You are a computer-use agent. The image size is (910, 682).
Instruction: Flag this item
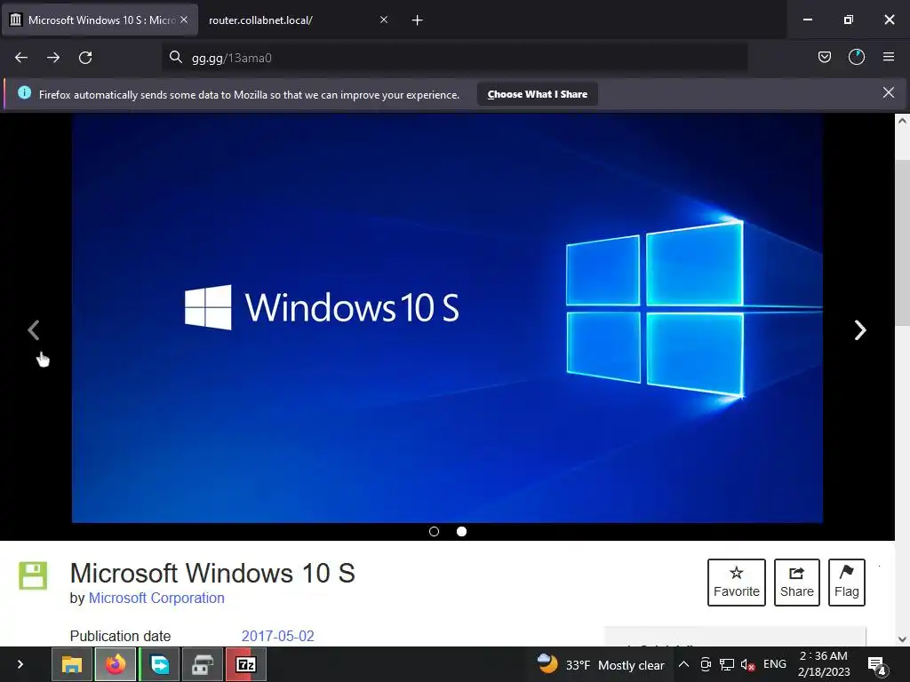tap(847, 583)
